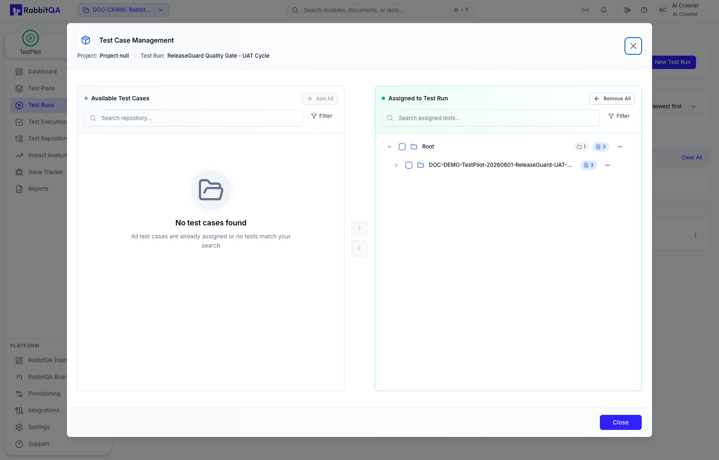Expand the DOC-DEMO-TestPilot folder
This screenshot has height=460, width=719.
pyautogui.click(x=396, y=165)
